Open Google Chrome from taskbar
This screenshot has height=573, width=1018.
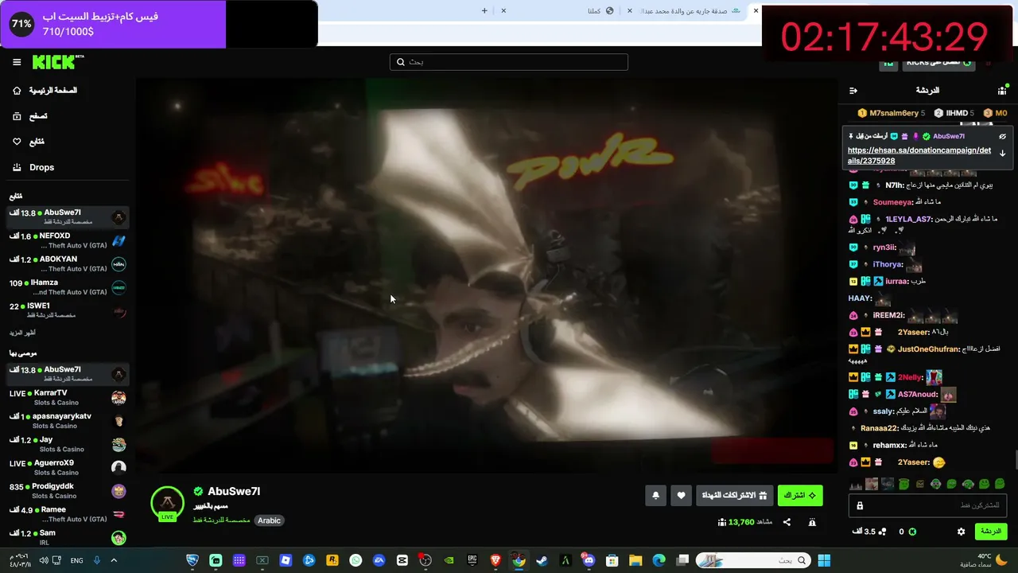pyautogui.click(x=519, y=560)
